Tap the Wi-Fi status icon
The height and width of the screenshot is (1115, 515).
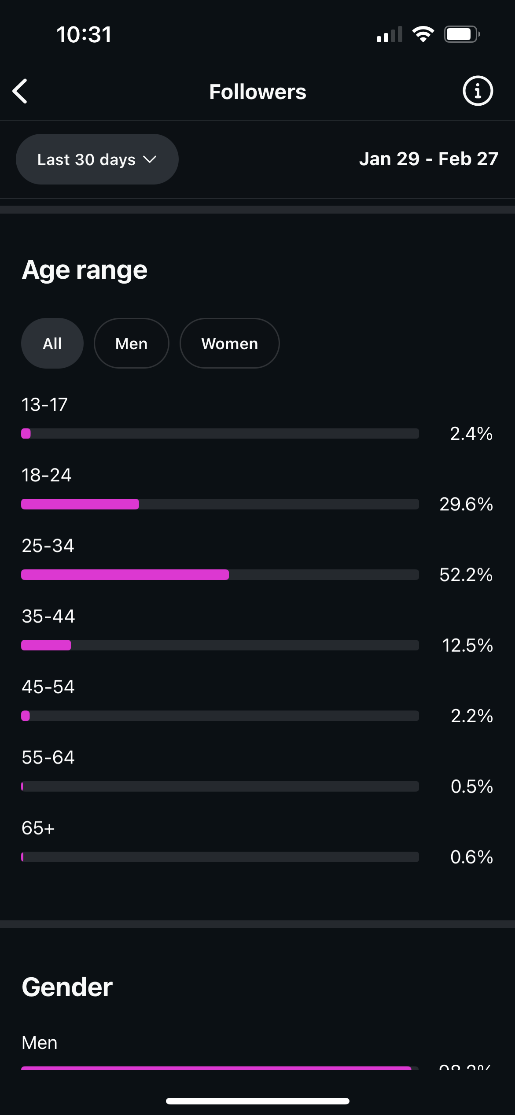click(x=423, y=34)
